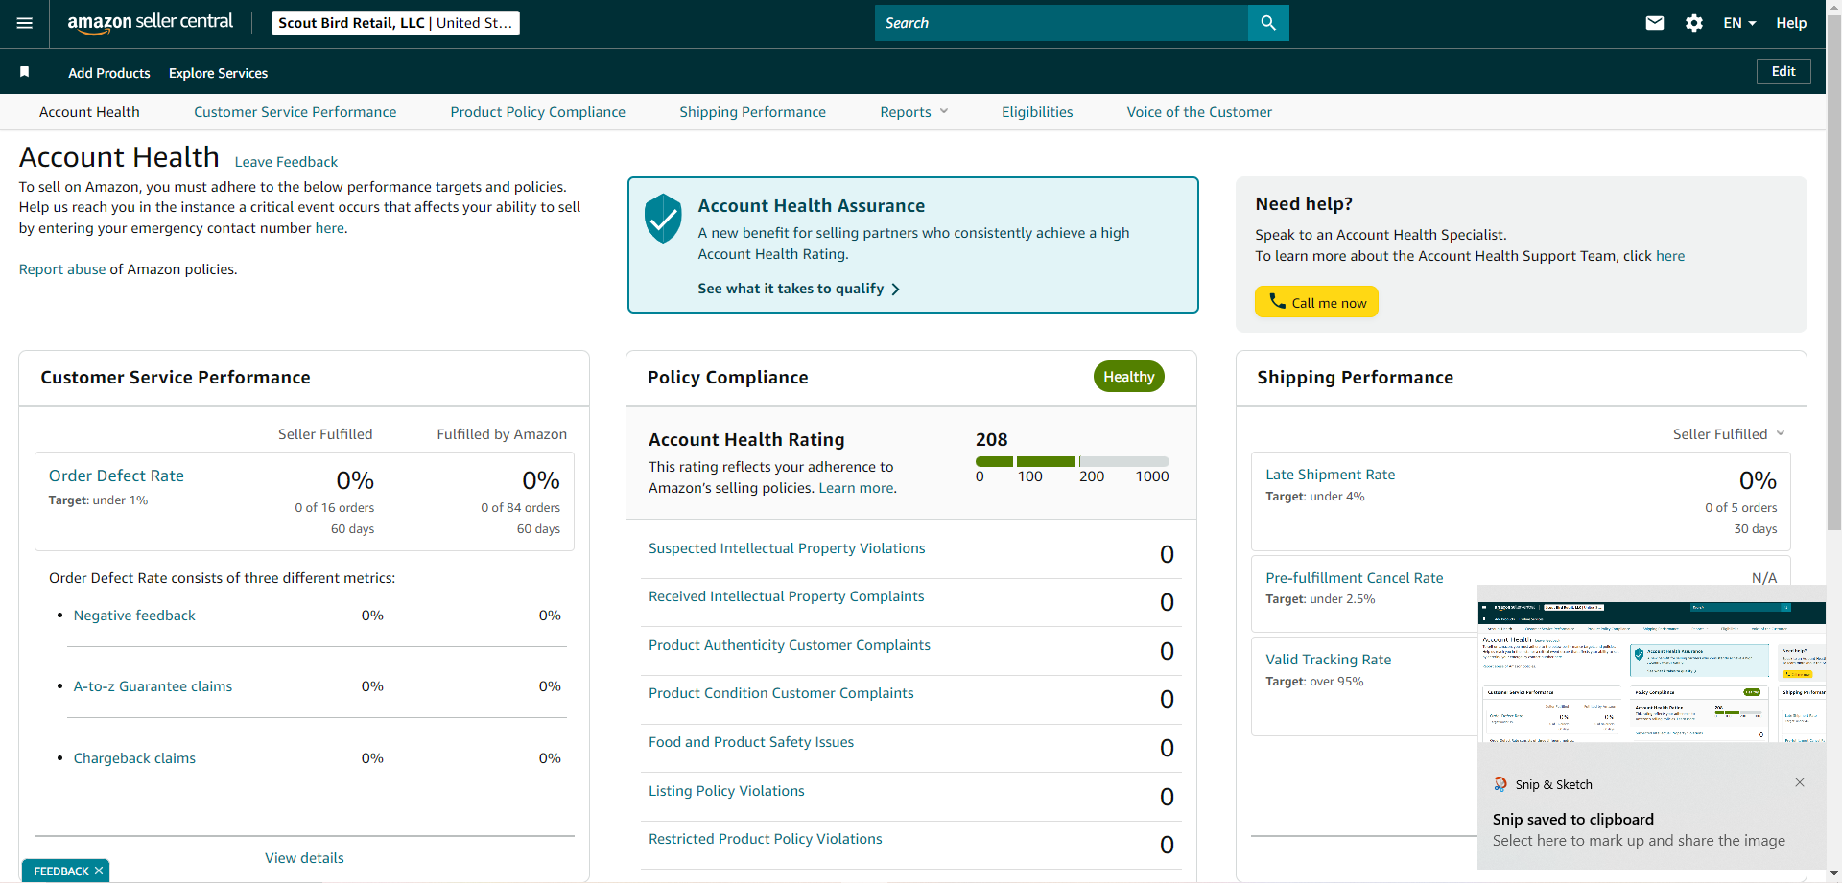Click the '0 of 84 orders' value
The image size is (1842, 883).
point(521,508)
